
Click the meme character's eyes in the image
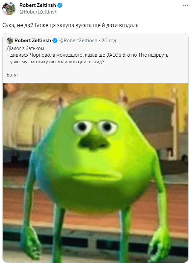point(95,127)
